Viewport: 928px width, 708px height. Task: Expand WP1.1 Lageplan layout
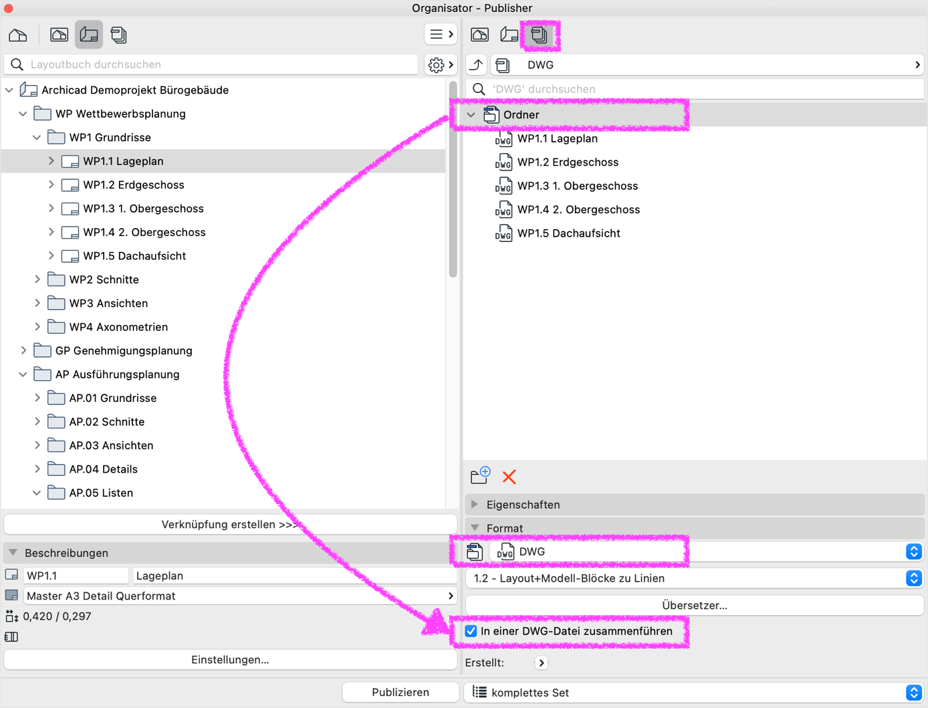51,161
